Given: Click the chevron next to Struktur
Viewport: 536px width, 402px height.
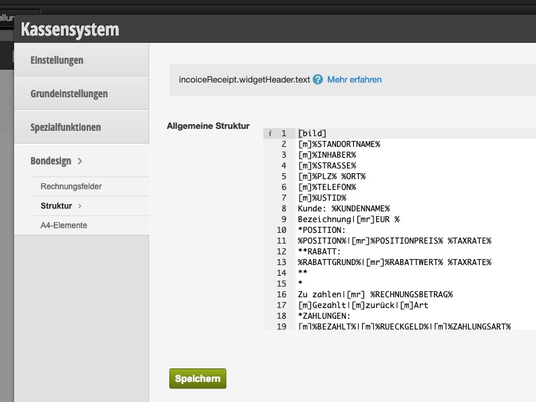Looking at the screenshot, I should coord(79,206).
